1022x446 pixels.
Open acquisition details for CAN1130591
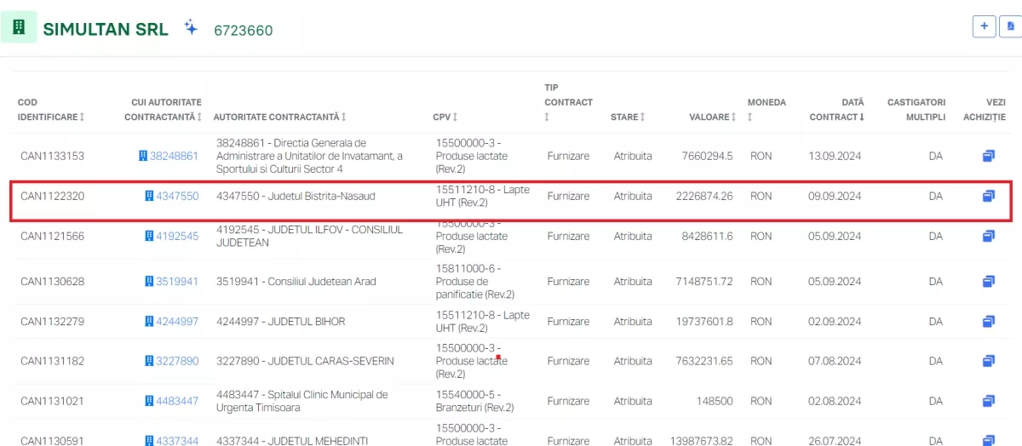[x=988, y=441]
